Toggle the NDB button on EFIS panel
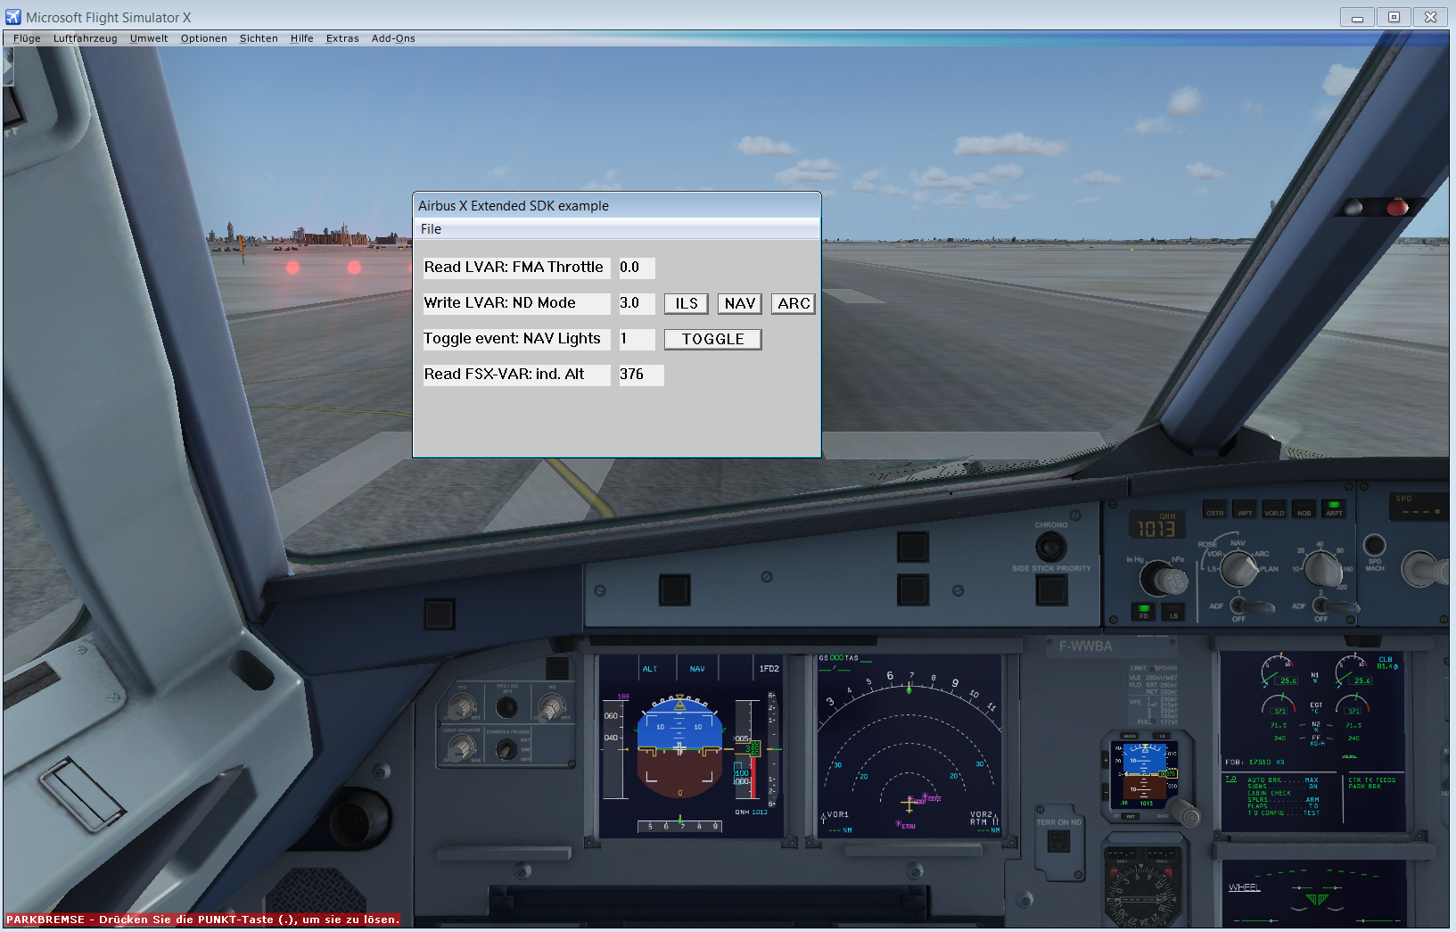1456x932 pixels. tap(1304, 510)
